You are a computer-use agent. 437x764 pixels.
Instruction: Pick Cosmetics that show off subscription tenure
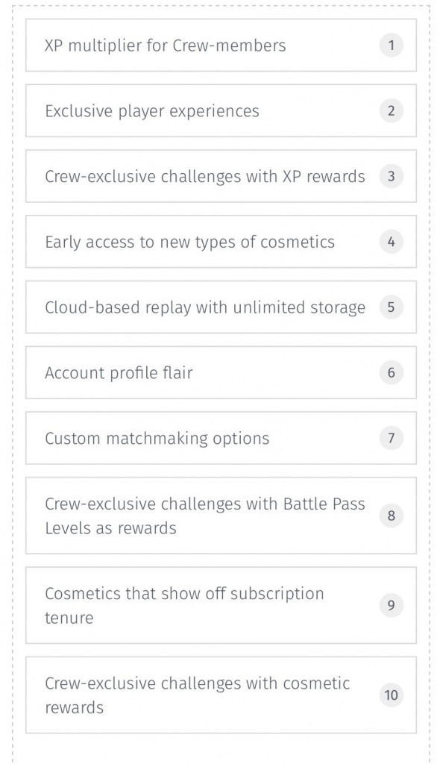click(x=221, y=605)
